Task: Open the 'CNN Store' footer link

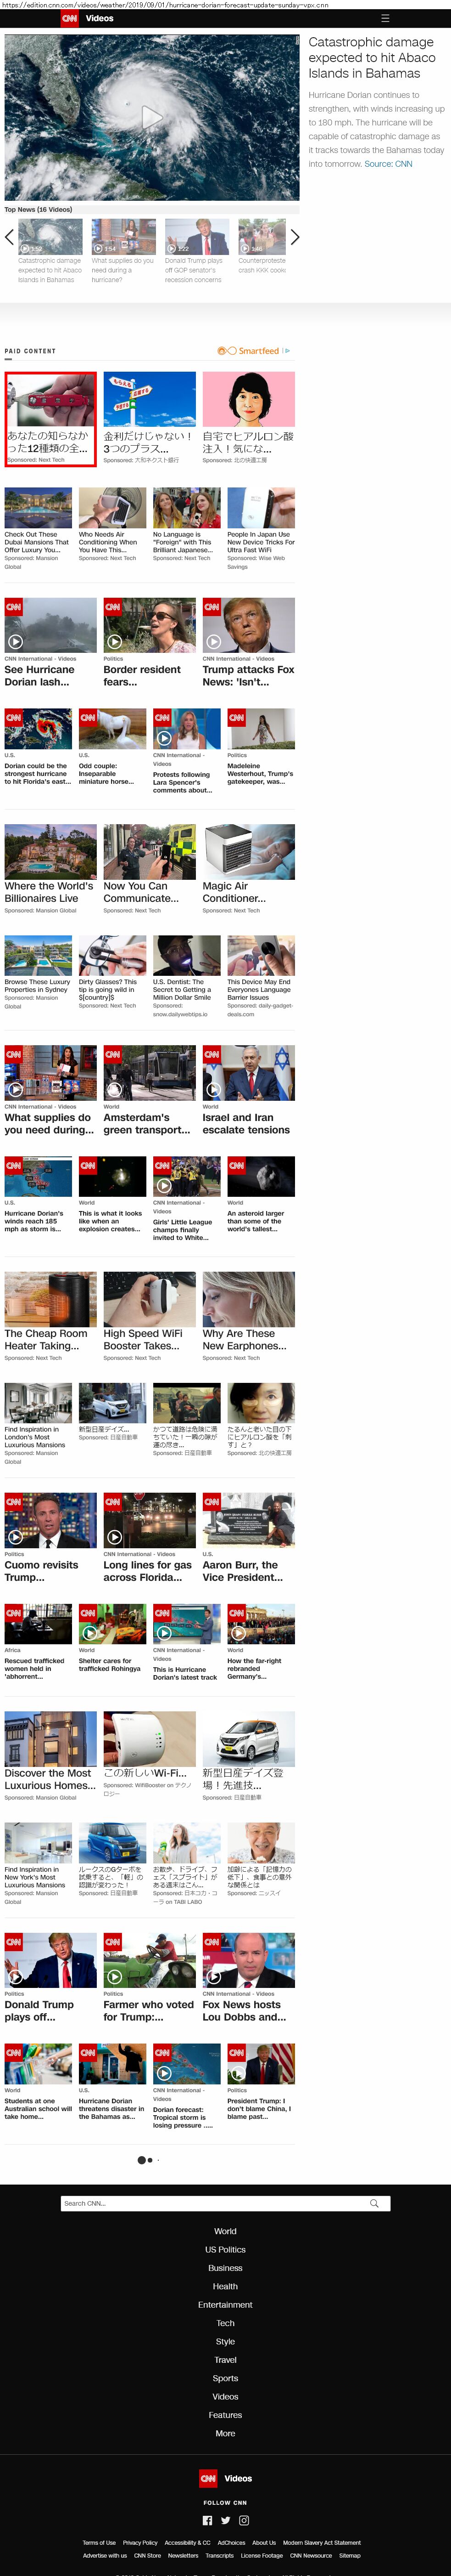Action: click(x=148, y=2555)
